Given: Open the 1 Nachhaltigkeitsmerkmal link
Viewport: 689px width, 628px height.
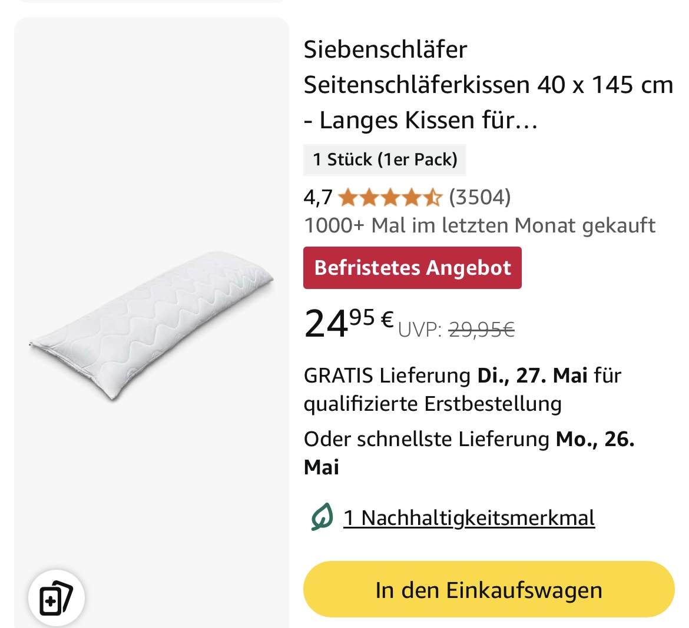Looking at the screenshot, I should pos(469,518).
